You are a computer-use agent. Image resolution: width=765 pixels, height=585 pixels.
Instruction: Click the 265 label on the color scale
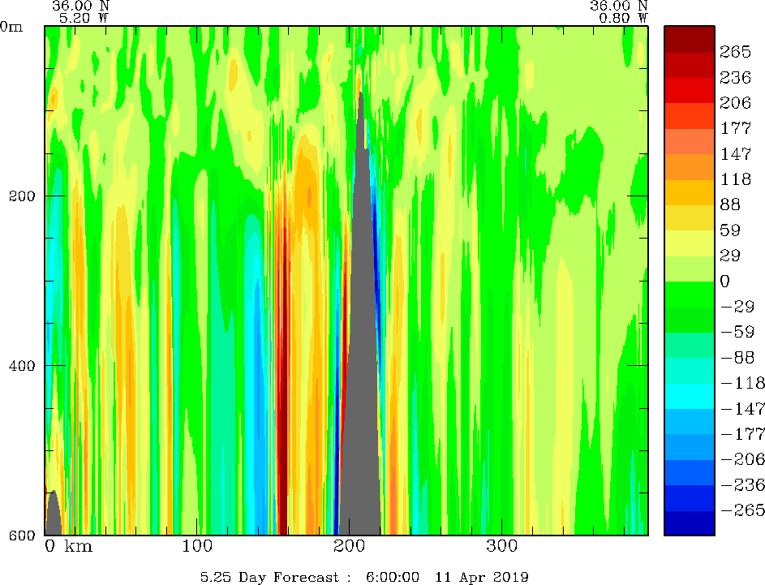point(735,52)
